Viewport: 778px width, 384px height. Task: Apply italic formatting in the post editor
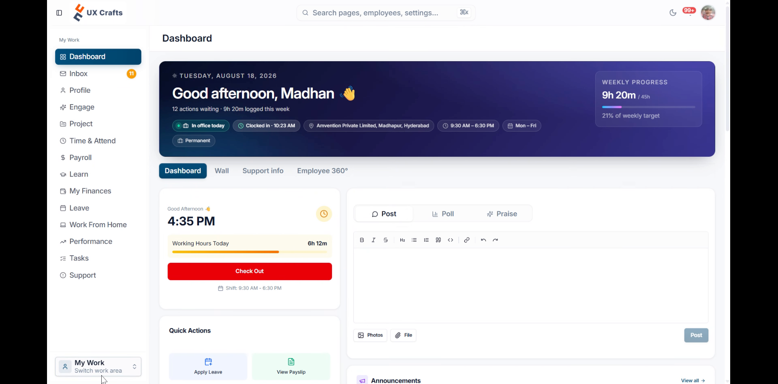click(374, 240)
